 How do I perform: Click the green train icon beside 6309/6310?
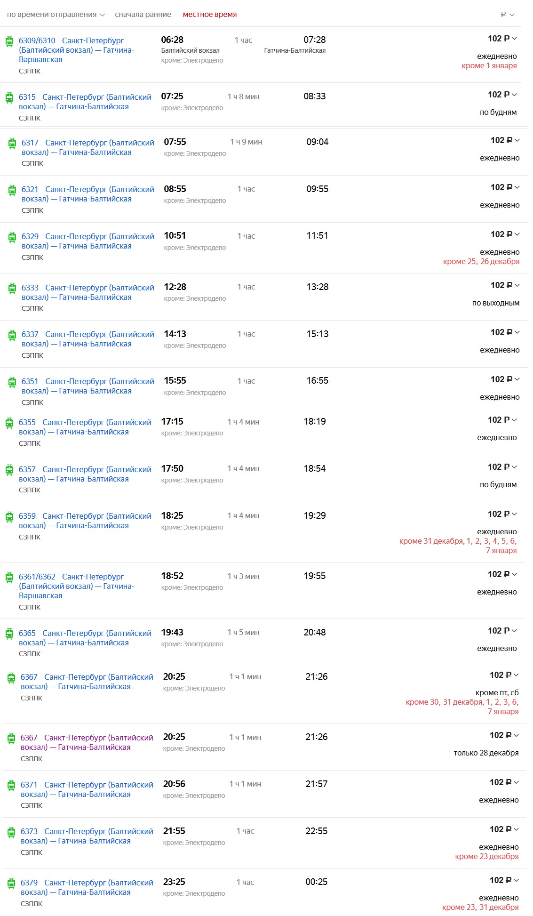pos(9,41)
